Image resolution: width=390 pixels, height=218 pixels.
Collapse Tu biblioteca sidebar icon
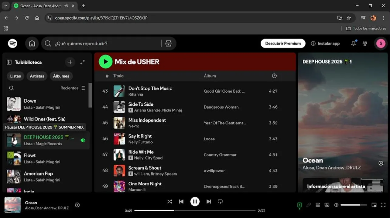tap(9, 62)
